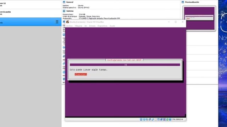The height and width of the screenshot is (127, 227).
Task: Minimize the Ubuntu VM window
Action: 169,22
